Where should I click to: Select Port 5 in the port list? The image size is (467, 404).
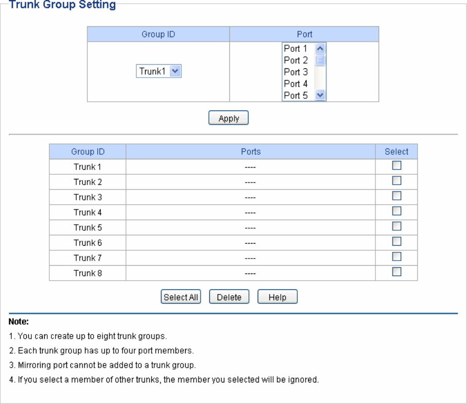296,95
